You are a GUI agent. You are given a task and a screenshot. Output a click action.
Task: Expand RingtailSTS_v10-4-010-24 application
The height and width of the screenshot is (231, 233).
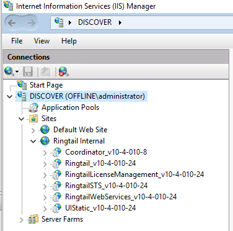pos(45,186)
